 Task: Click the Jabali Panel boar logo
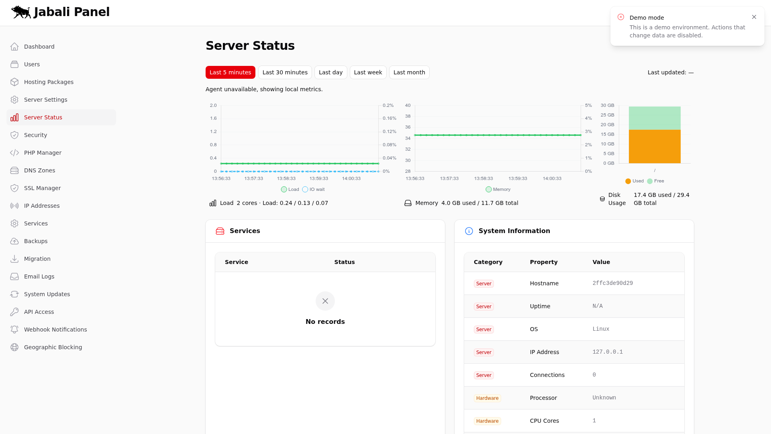pos(20,12)
